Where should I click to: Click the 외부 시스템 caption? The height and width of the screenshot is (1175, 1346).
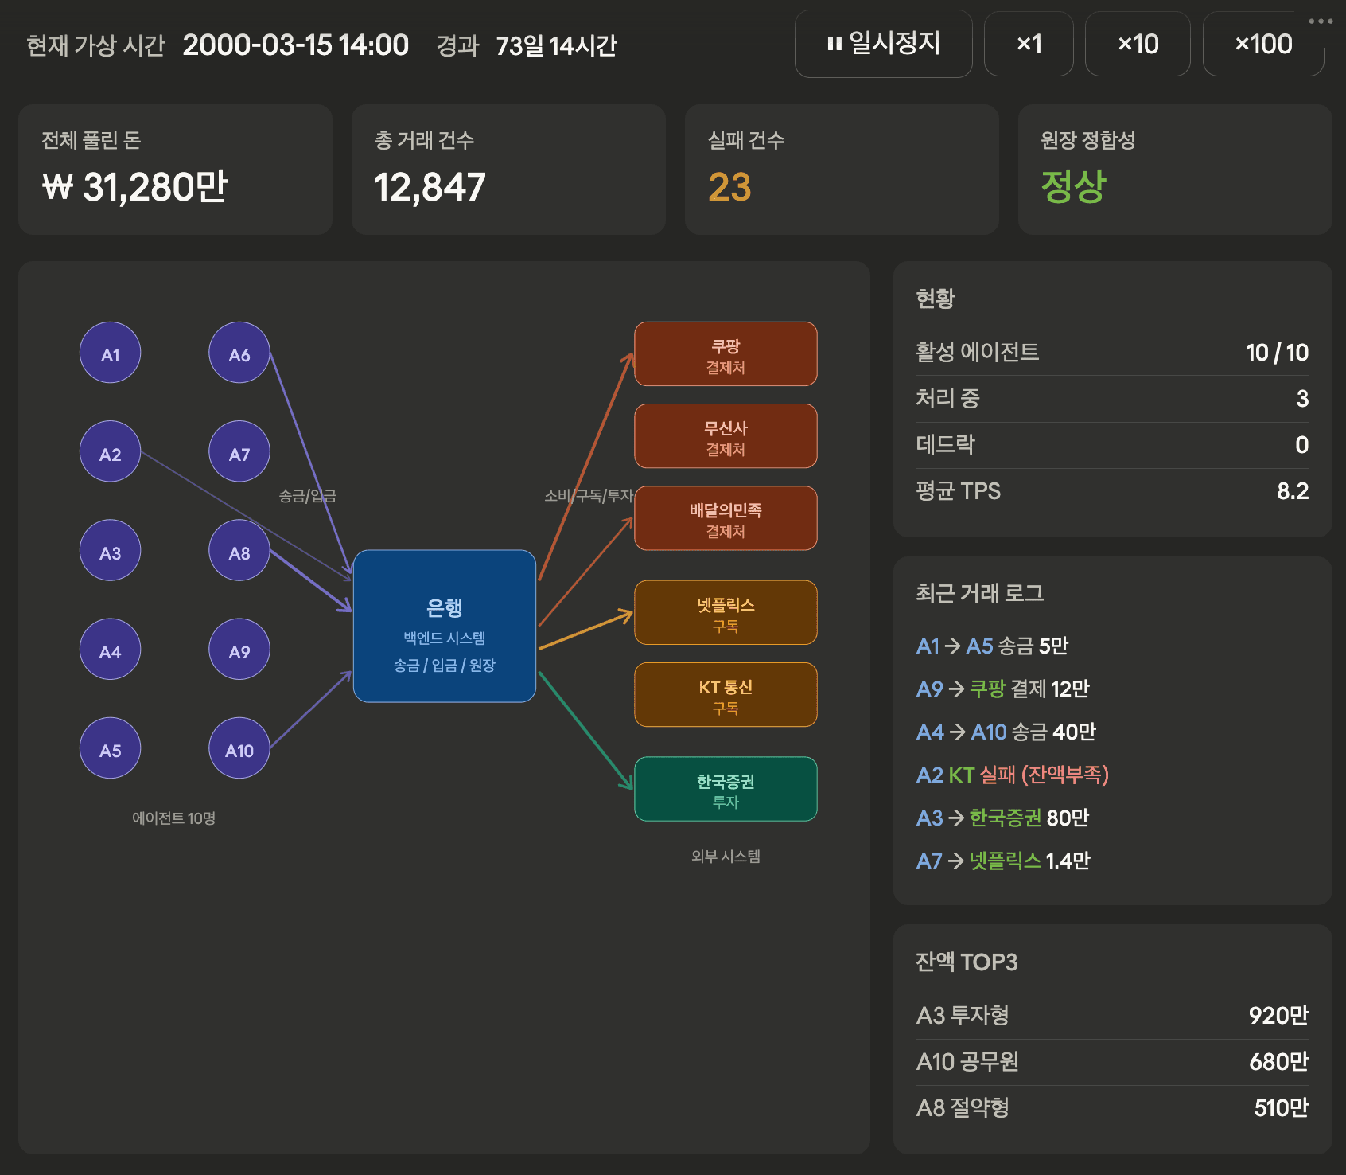coord(726,857)
